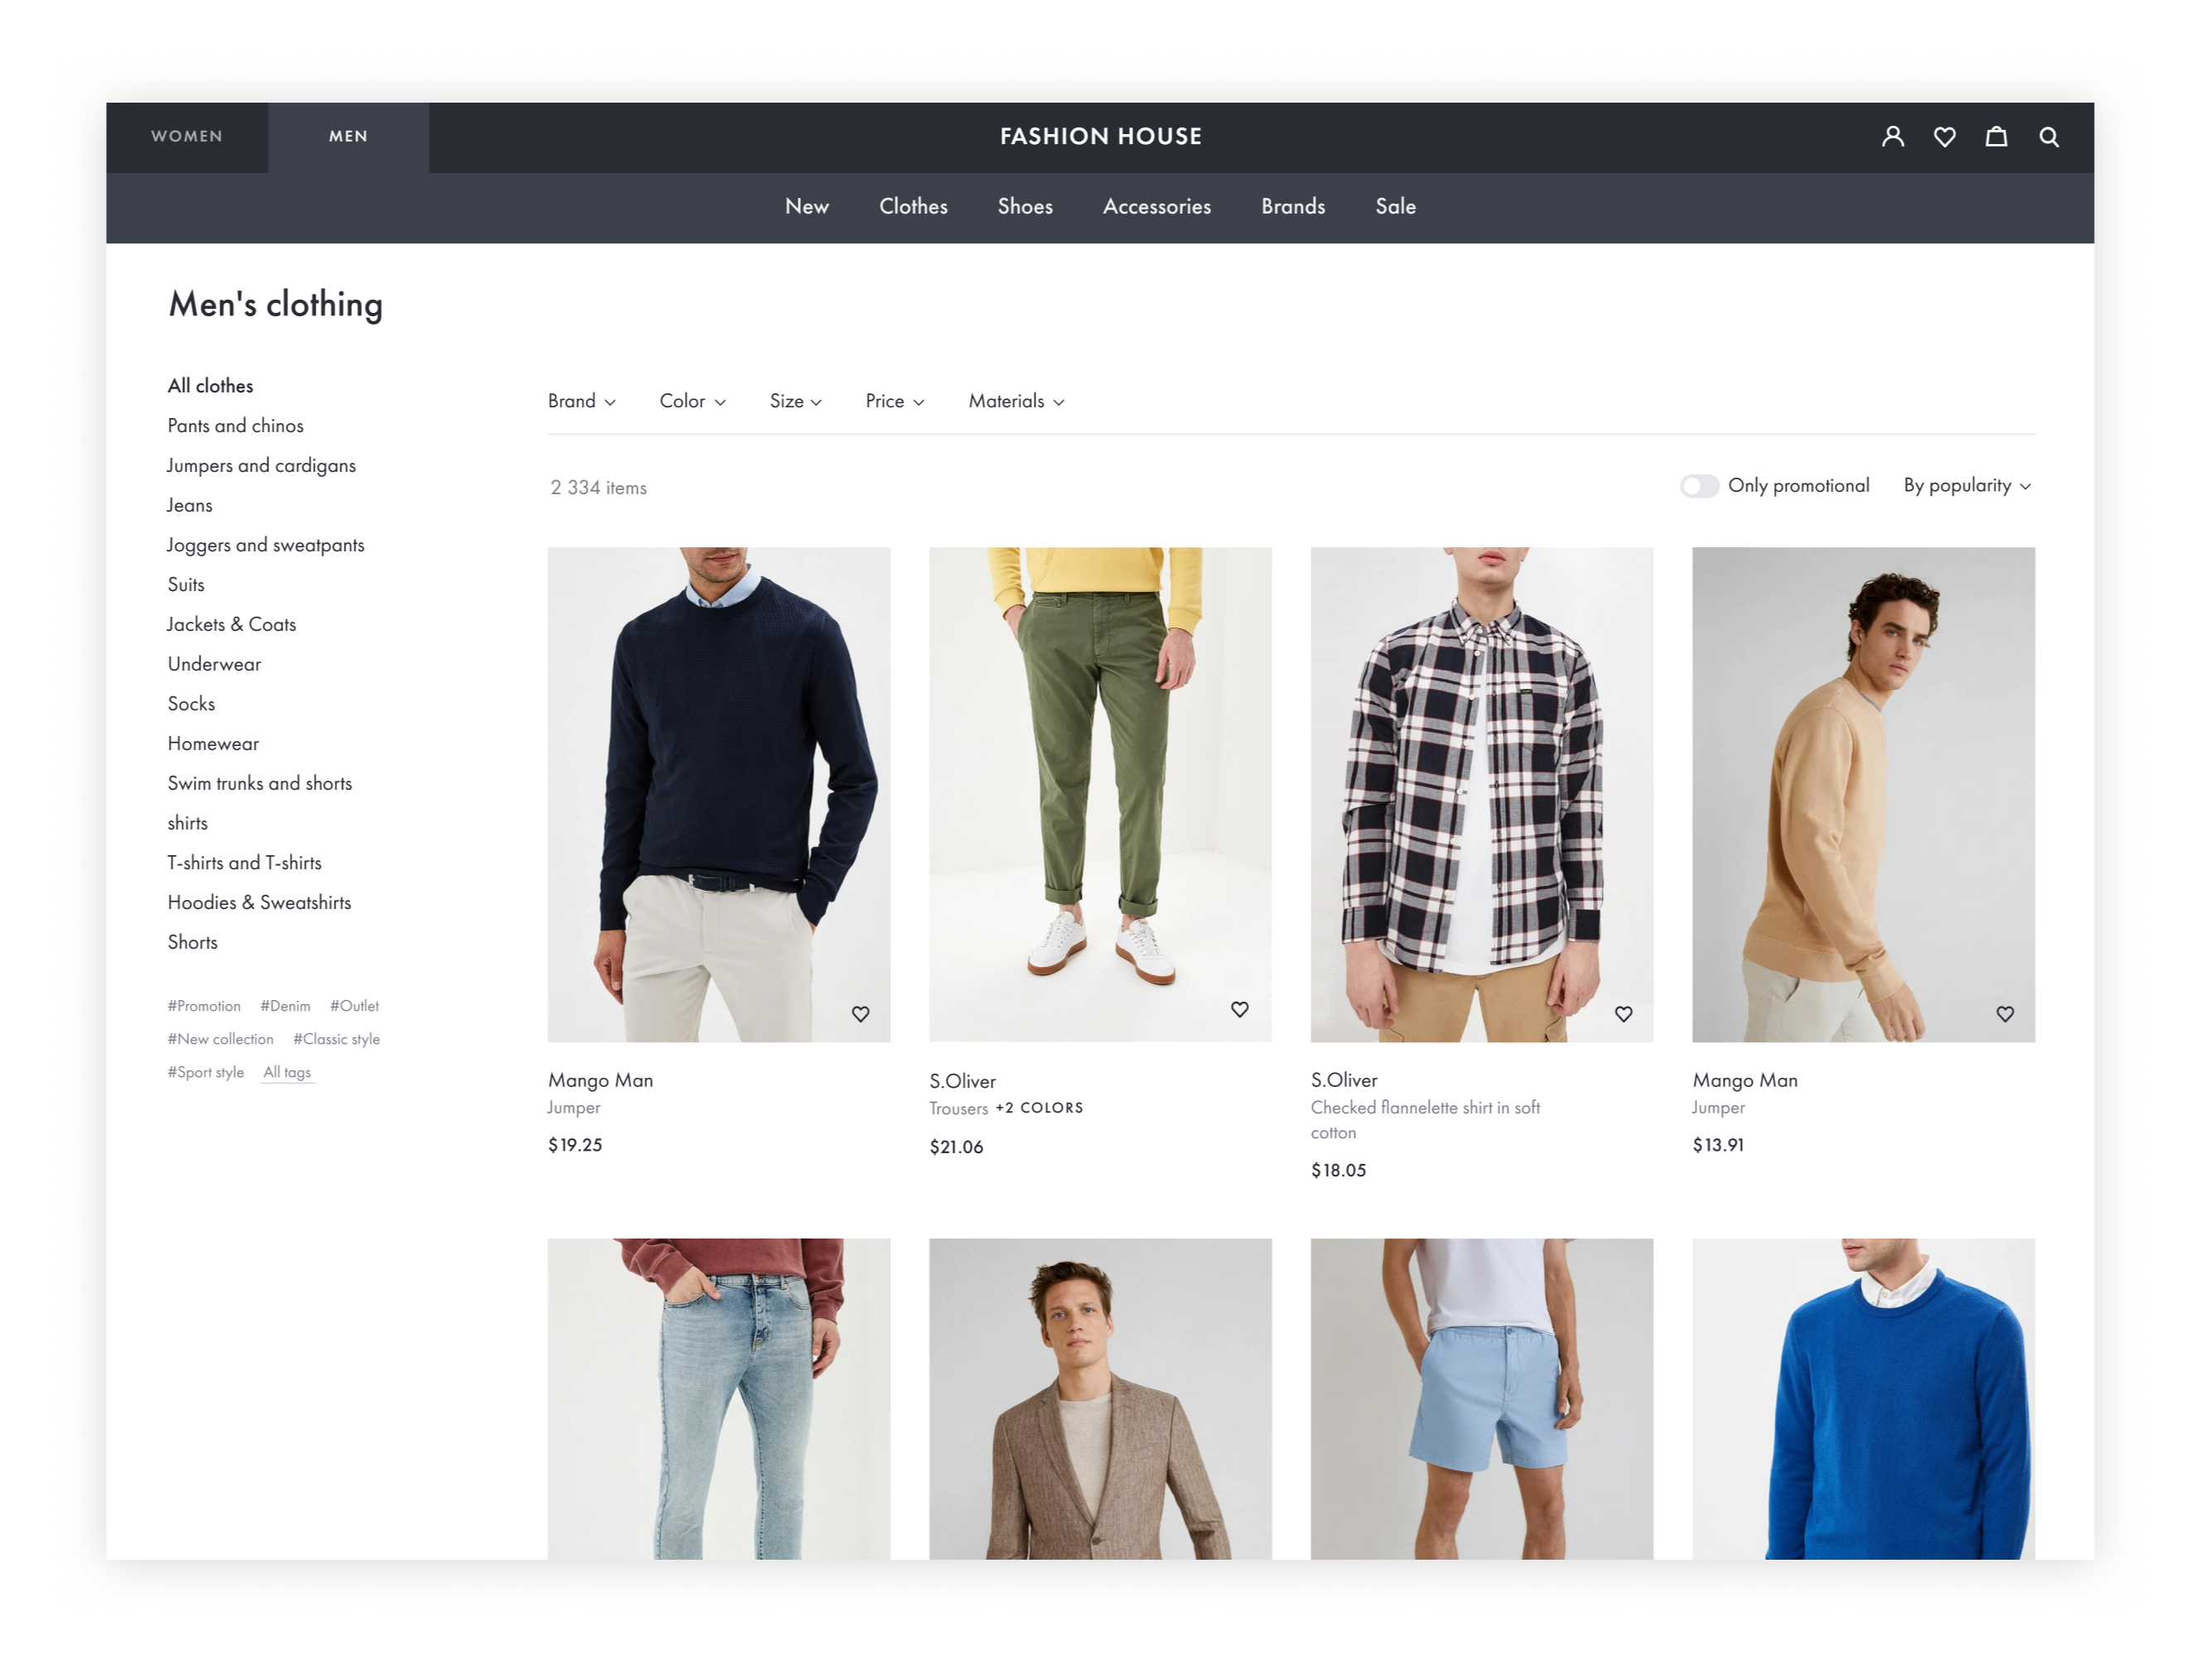The width and height of the screenshot is (2200, 1669).
Task: Open the Sale menu item
Action: pos(1396,207)
